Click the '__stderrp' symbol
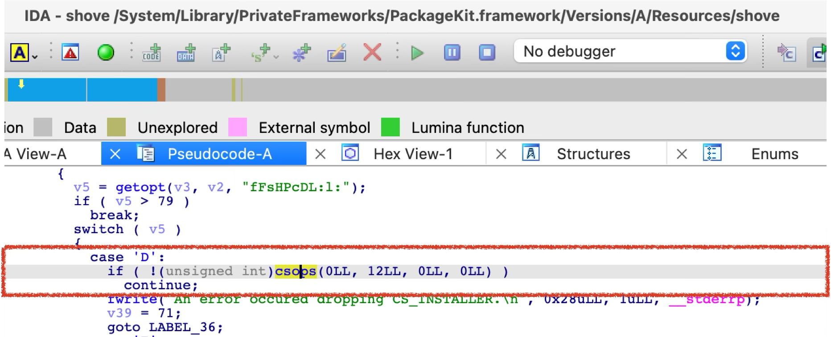This screenshot has height=337, width=831. (707, 300)
